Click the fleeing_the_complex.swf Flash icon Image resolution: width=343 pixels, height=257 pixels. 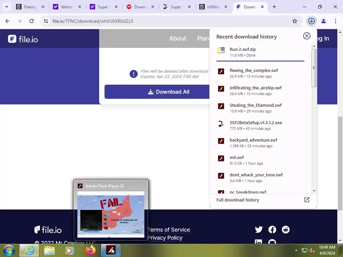221,72
